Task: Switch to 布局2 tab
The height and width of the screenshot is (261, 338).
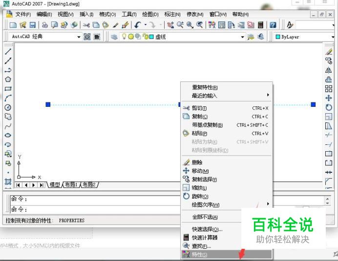Action: pyautogui.click(x=89, y=184)
